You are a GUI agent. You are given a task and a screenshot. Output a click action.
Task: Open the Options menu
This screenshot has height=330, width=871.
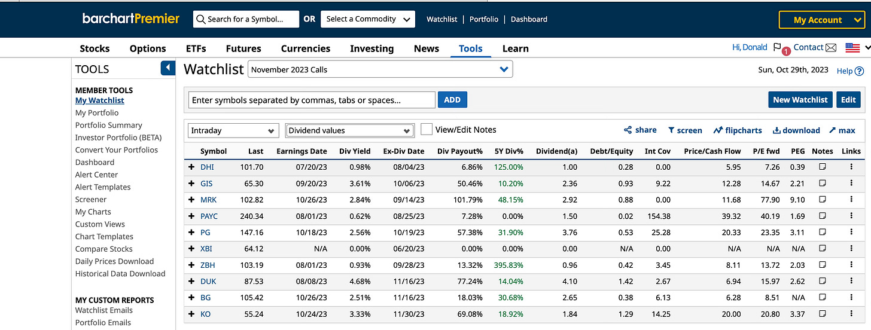tap(148, 48)
